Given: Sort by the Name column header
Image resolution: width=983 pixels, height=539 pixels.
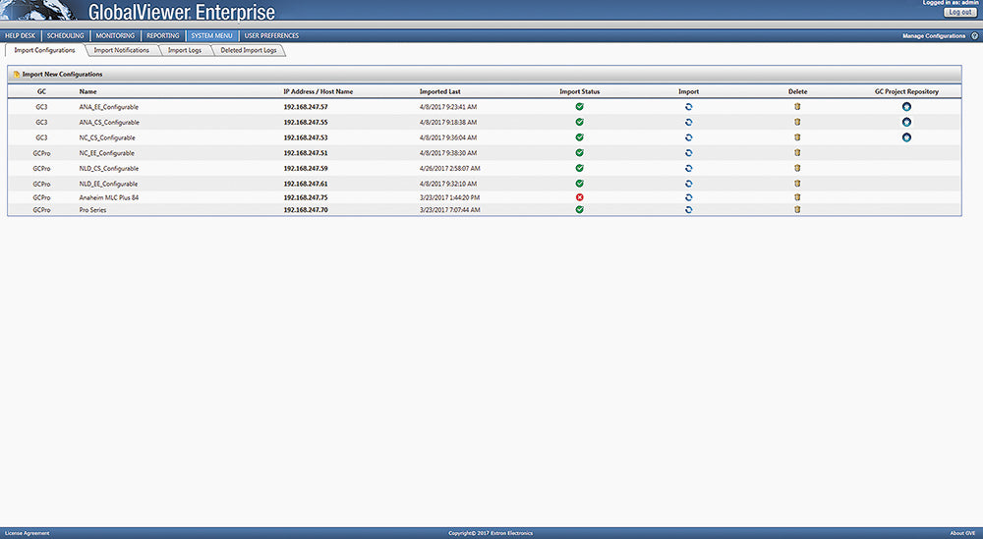Looking at the screenshot, I should [87, 91].
